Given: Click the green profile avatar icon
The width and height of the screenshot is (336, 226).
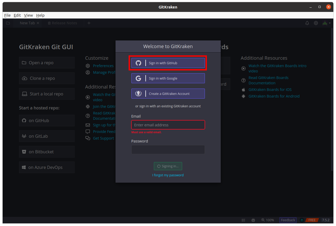Looking at the screenshot, I should 325,23.
